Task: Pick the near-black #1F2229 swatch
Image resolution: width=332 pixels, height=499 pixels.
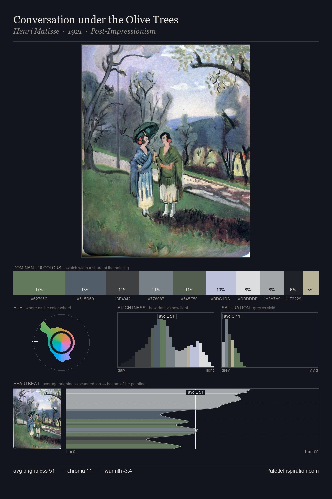Action: [x=293, y=283]
